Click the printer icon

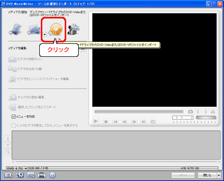tap(42, 175)
